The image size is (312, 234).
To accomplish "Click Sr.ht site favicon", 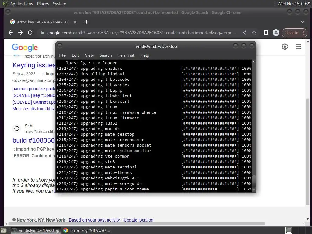I will [17, 129].
